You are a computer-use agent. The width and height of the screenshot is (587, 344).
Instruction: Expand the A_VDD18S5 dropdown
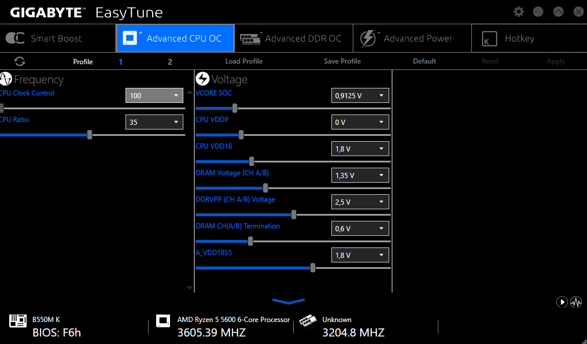coord(360,255)
